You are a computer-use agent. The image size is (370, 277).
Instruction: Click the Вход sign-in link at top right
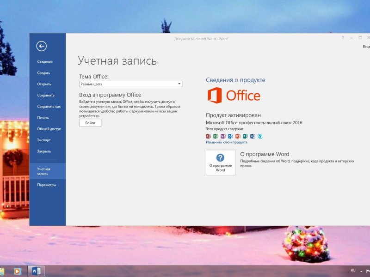pos(366,47)
